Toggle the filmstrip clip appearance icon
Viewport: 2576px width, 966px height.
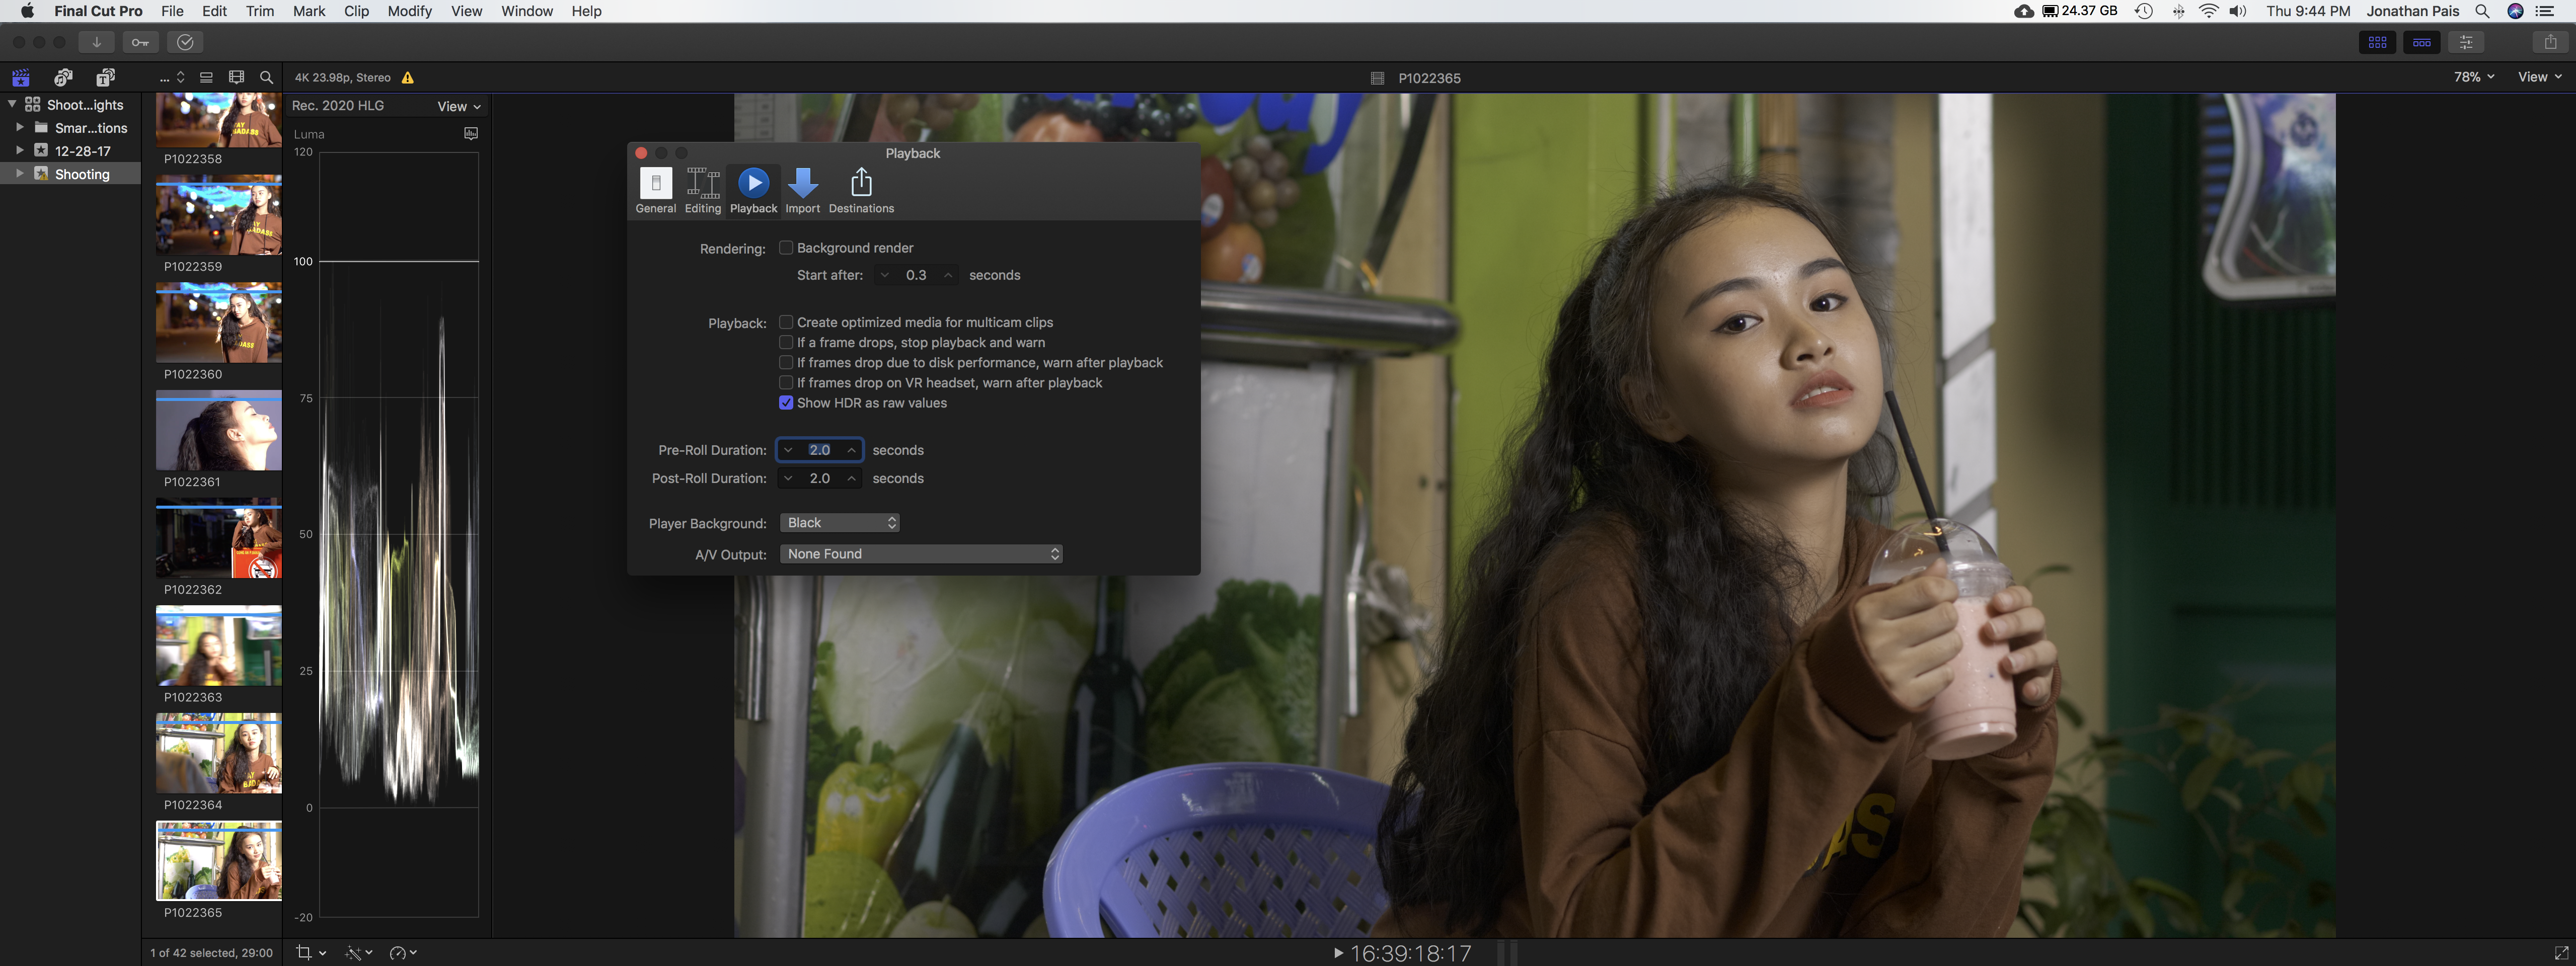(236, 77)
